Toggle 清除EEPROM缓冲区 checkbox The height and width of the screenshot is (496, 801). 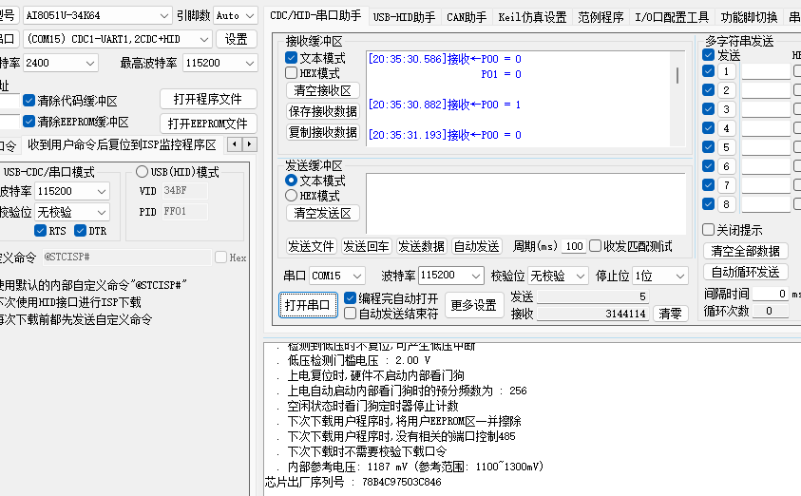(29, 122)
